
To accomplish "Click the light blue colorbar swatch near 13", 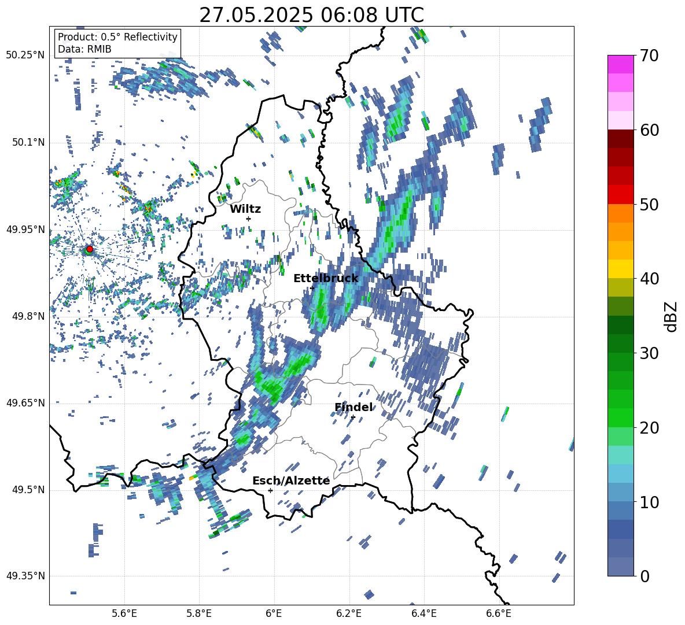I will pyautogui.click(x=620, y=474).
